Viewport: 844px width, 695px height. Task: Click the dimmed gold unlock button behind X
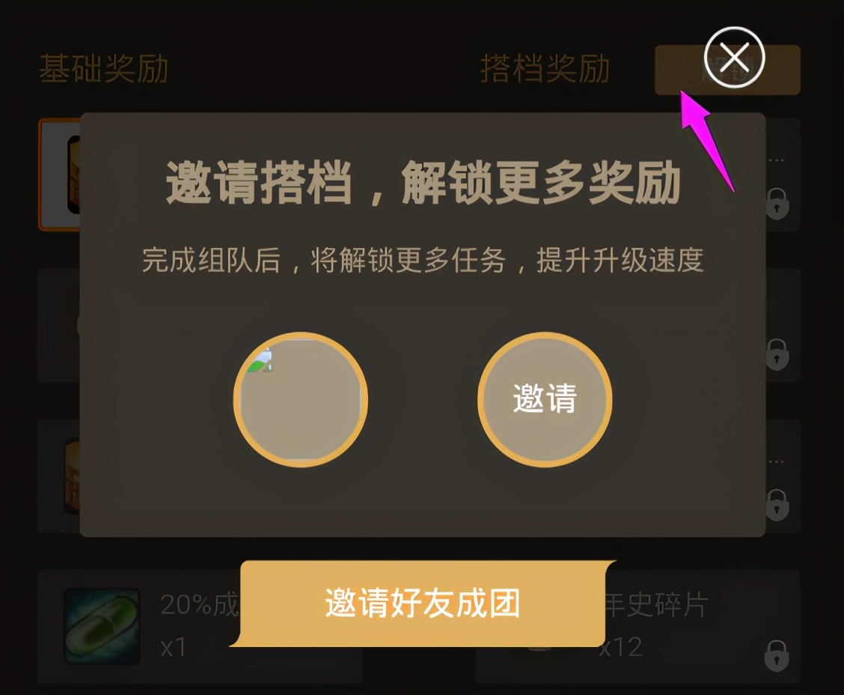point(727,70)
